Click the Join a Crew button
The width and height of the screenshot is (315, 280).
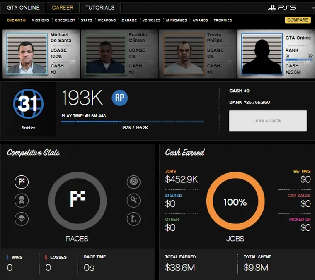(x=268, y=121)
